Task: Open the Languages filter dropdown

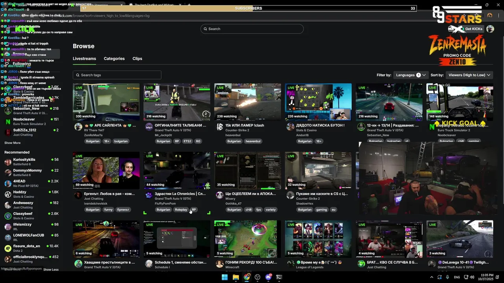Action: click(x=411, y=75)
